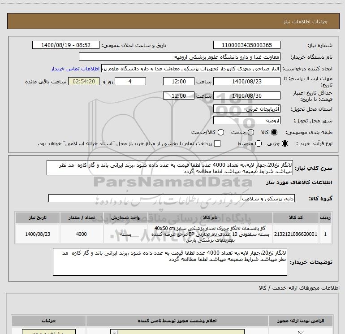The width and height of the screenshot is (345, 334).
Task: Tick the اسناد خزانه اسلامی payment checkbox
Action: [x=217, y=143]
